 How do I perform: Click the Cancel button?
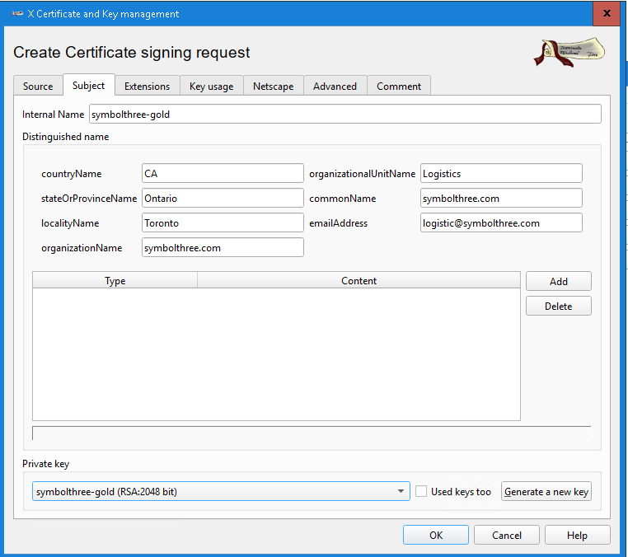pyautogui.click(x=506, y=536)
